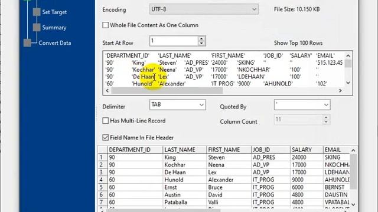378x212 pixels.
Task: Click the 'BERNST' email cell in grid
Action: [336, 187]
